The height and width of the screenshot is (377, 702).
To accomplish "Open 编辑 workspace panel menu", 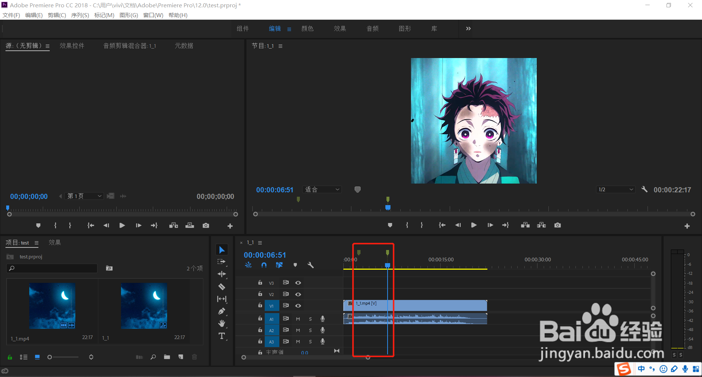I will click(x=289, y=29).
